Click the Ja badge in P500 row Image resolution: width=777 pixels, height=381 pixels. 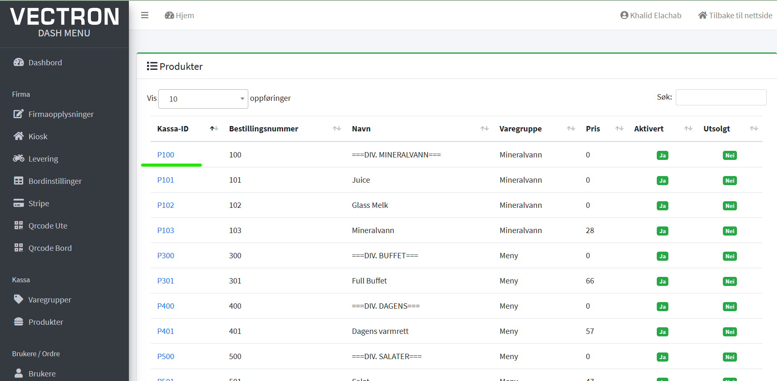(x=663, y=357)
